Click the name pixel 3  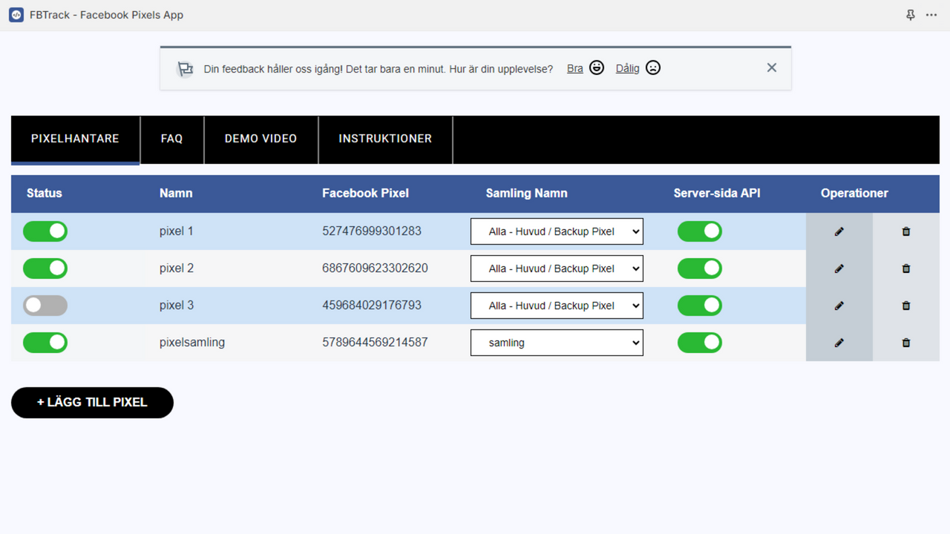[x=177, y=306]
